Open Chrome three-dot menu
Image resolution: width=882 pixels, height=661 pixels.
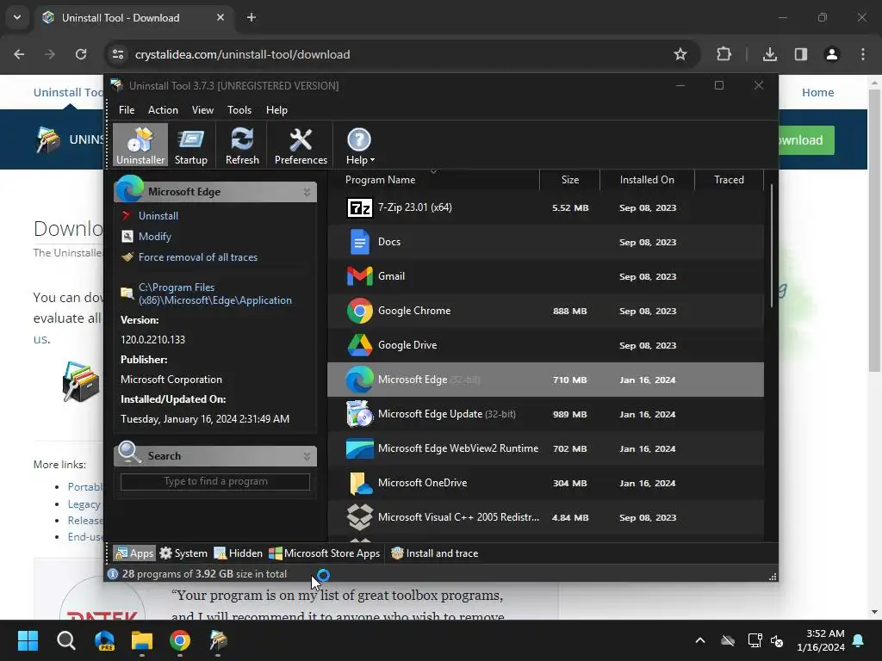pyautogui.click(x=863, y=54)
